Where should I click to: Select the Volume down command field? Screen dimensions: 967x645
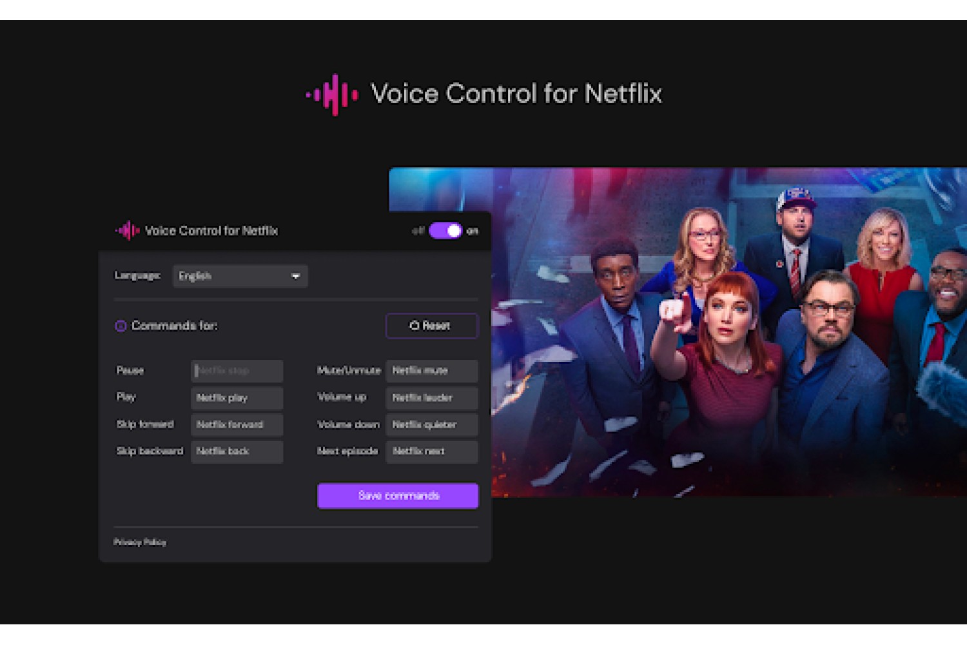coord(431,424)
